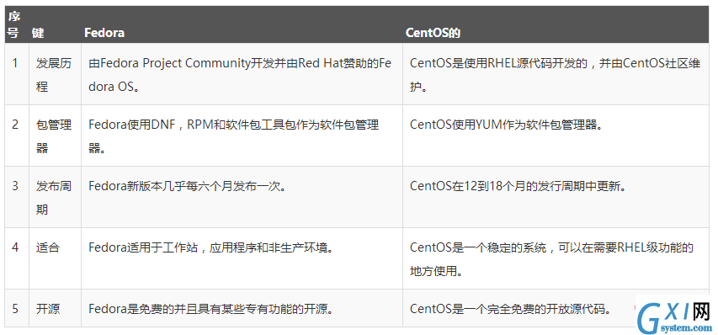
Task: Click row number 5 cell
Action: click(x=17, y=308)
